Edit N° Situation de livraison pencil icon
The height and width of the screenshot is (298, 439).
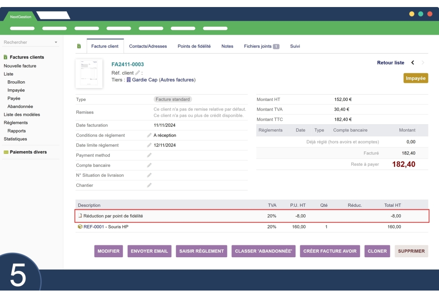pos(149,175)
